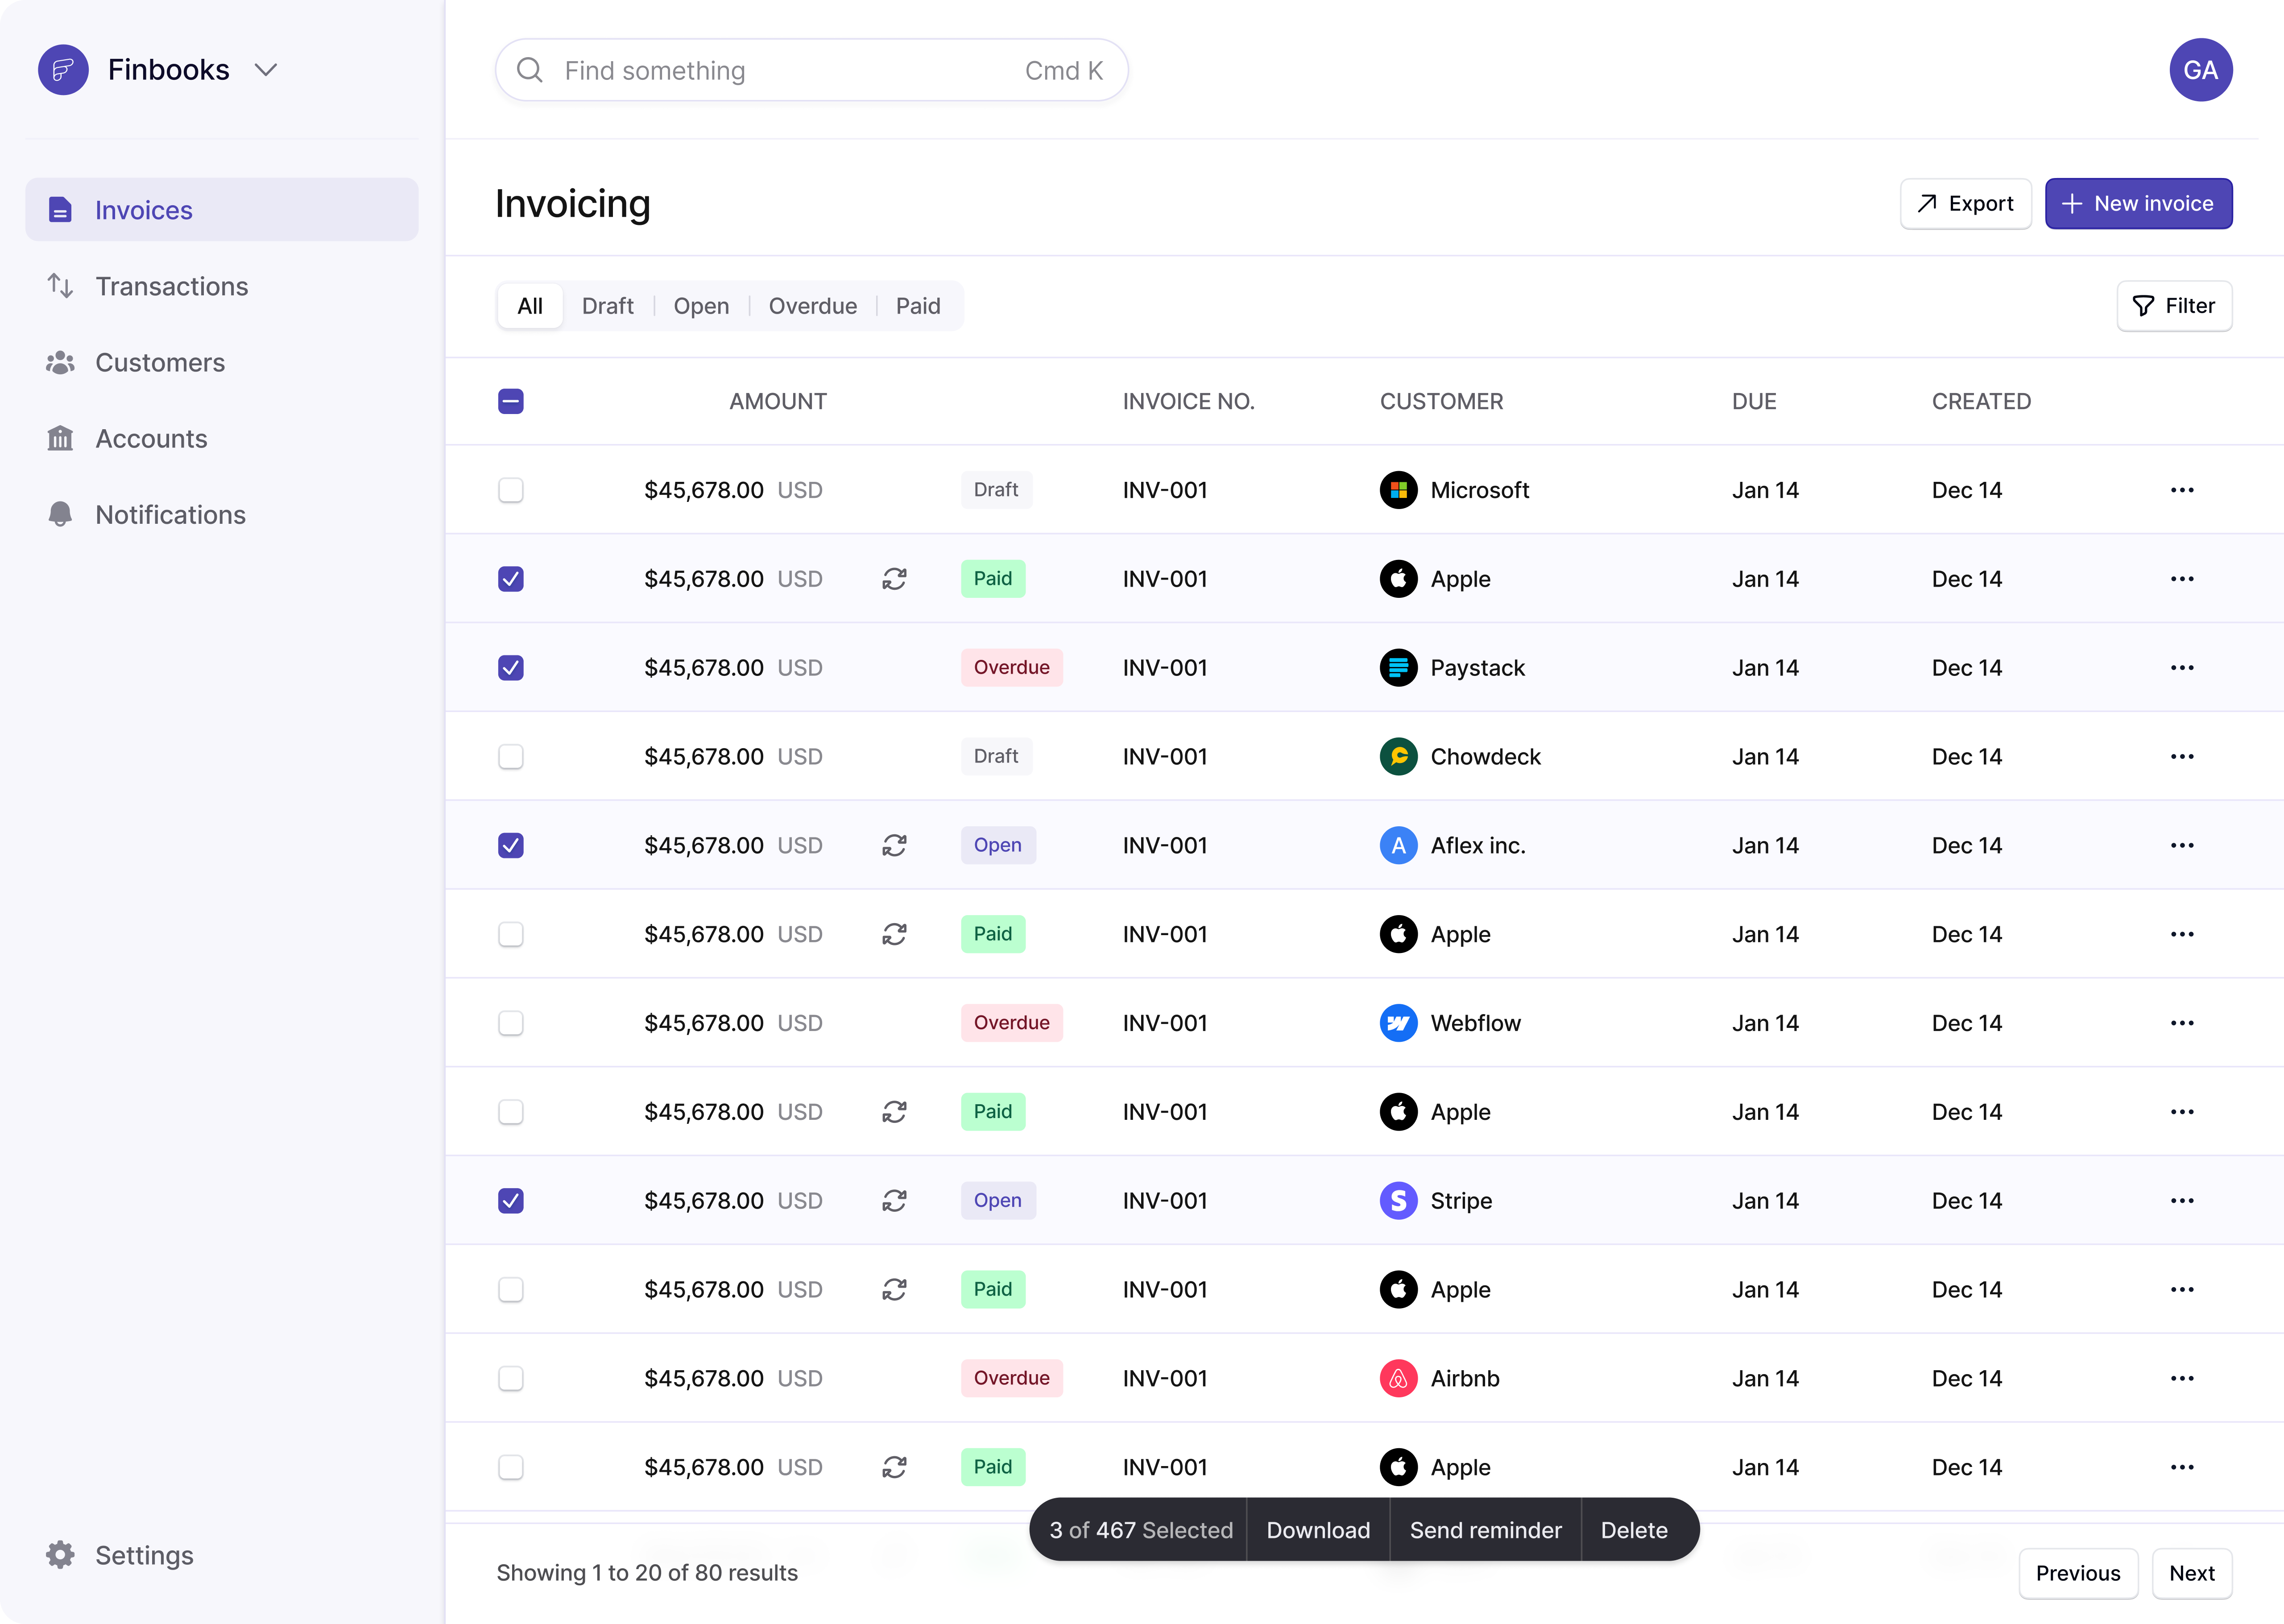Click the Draft status badge on Microsoft row
2284x1624 pixels.
pyautogui.click(x=996, y=490)
